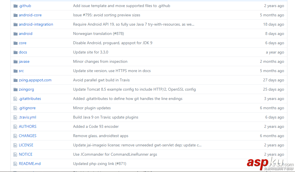Open the NOTICE file link
Screen dimensions: 295x172
[x=25, y=155]
